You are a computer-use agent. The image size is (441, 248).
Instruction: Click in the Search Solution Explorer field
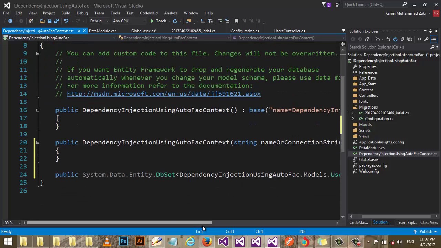389,47
